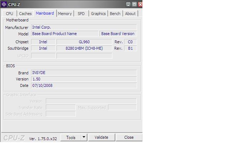Click the chipset vendor Intel cell
Screen dimensions: 229x143
click(43, 42)
